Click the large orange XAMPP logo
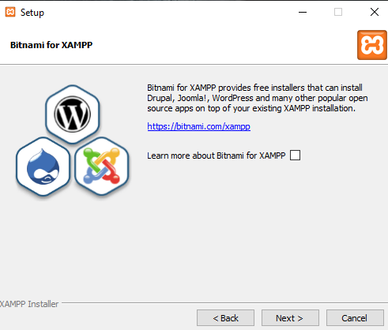Viewport: 388px width, 330px height. pos(372,45)
